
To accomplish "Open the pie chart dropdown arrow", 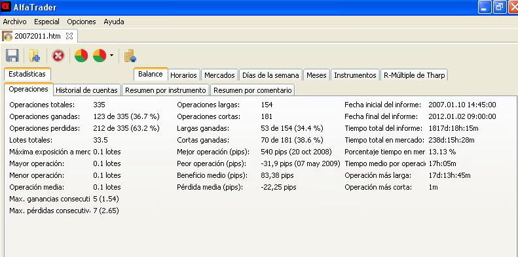I will pyautogui.click(x=111, y=56).
